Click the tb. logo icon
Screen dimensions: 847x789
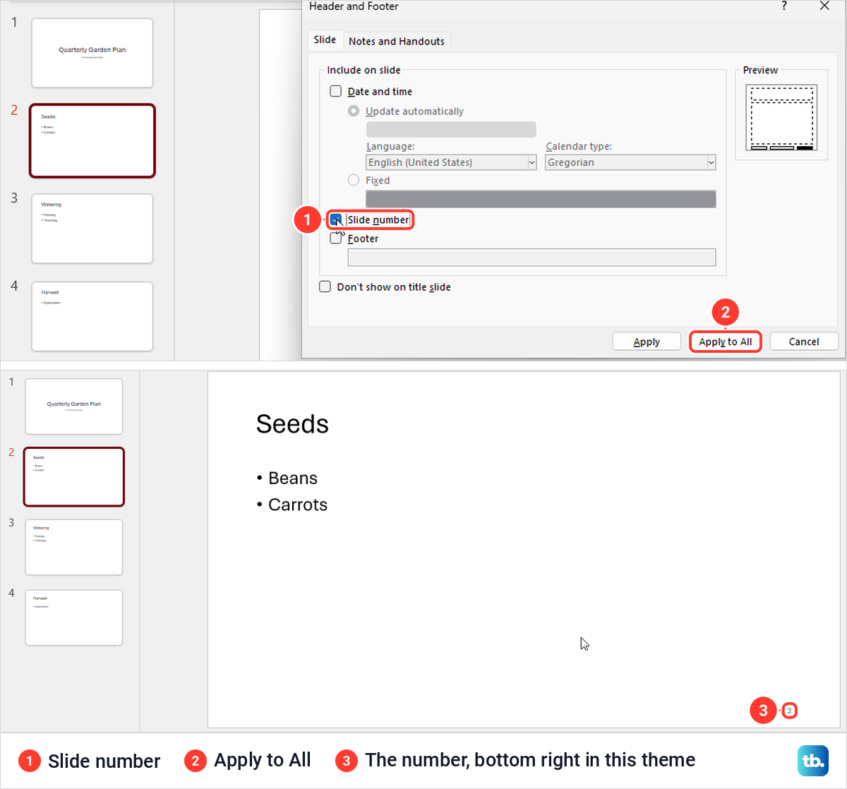pos(813,761)
